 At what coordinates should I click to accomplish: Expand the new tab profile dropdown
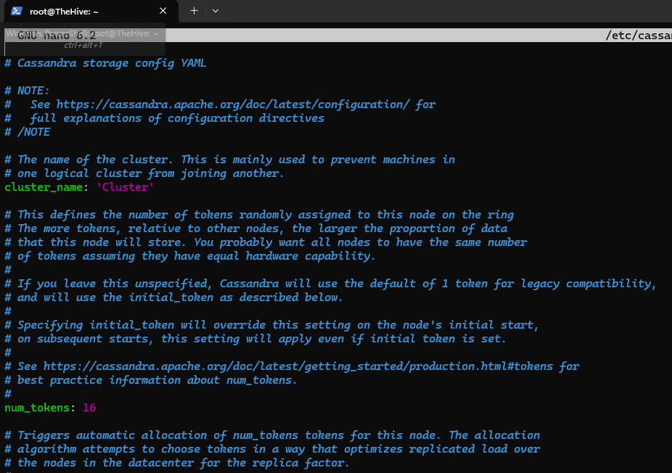216,11
